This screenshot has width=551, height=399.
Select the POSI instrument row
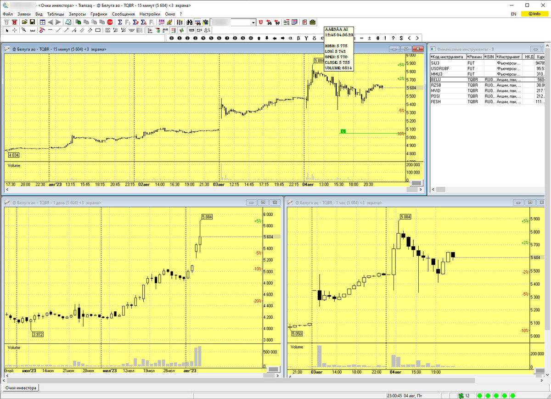pyautogui.click(x=487, y=96)
